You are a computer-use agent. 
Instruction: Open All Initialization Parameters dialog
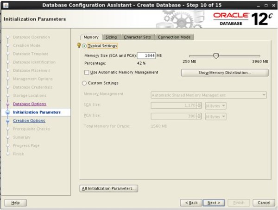point(109,188)
